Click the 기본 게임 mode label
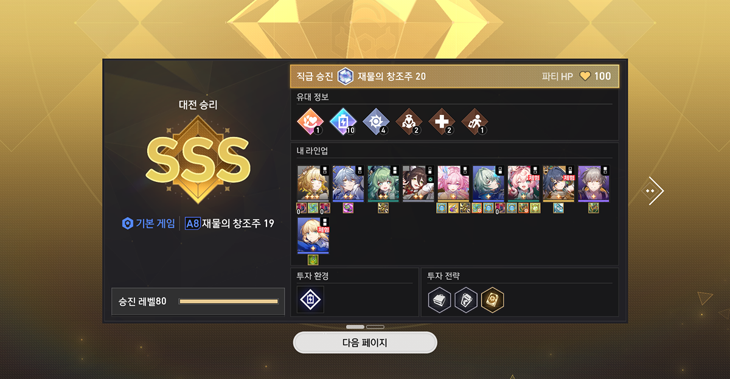The image size is (730, 379). 149,224
